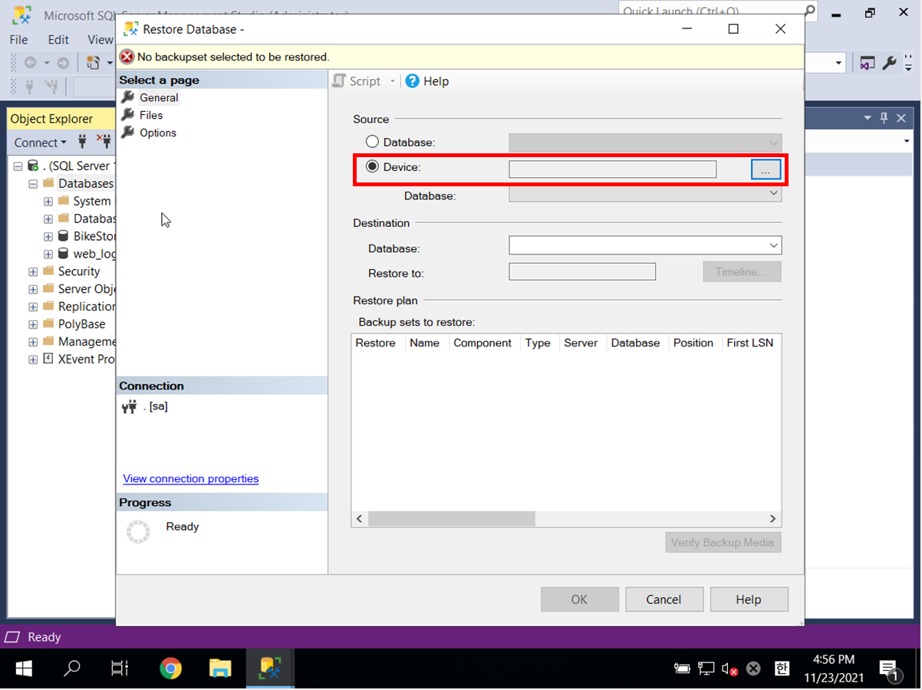922x690 pixels.
Task: Click the connection icon beside [sa]
Action: (129, 406)
